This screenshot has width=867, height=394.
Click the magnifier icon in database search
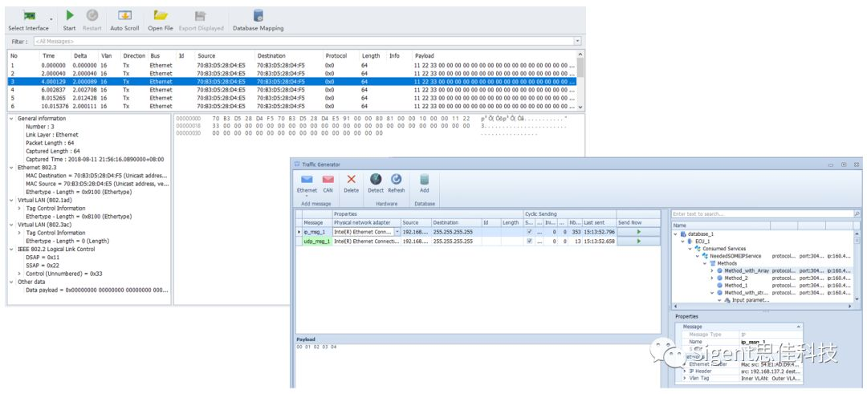(x=857, y=213)
